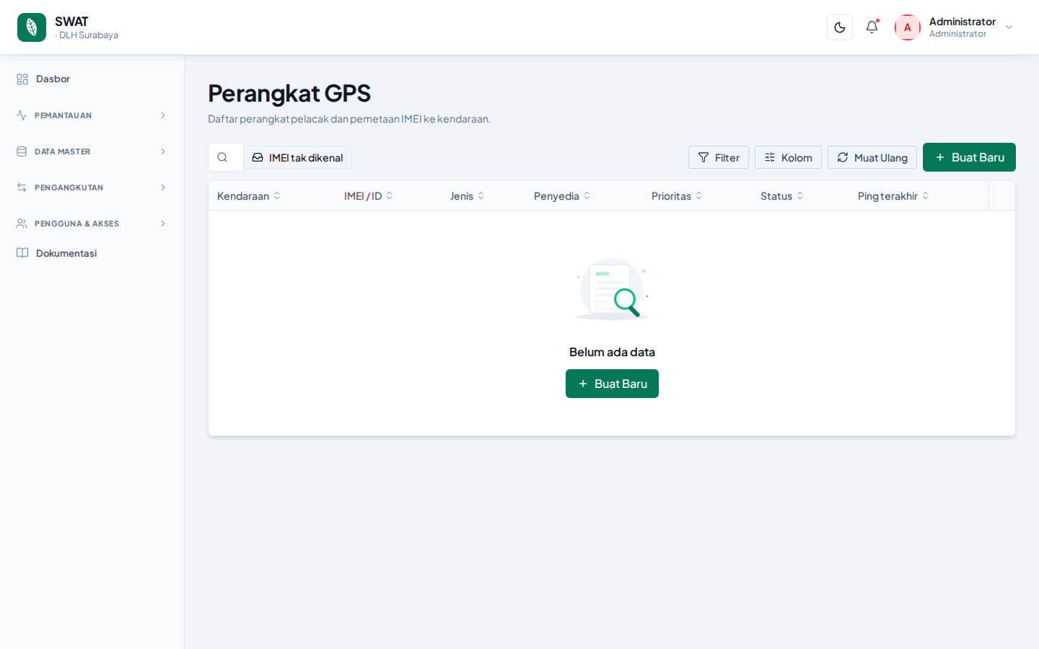Click the Dasbor grid icon
This screenshot has height=649, width=1039.
coord(22,79)
